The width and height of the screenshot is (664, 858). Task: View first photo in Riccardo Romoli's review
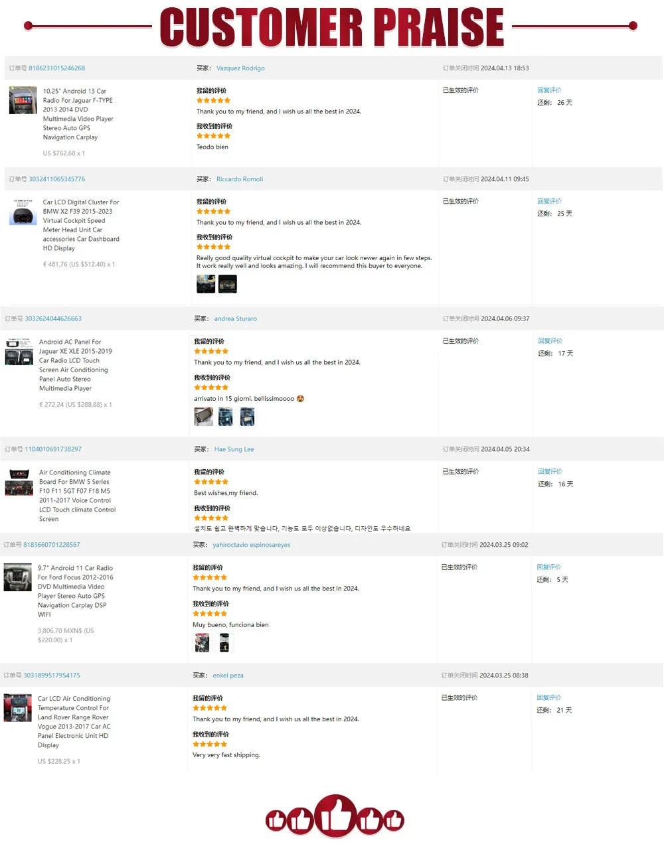pyautogui.click(x=206, y=284)
